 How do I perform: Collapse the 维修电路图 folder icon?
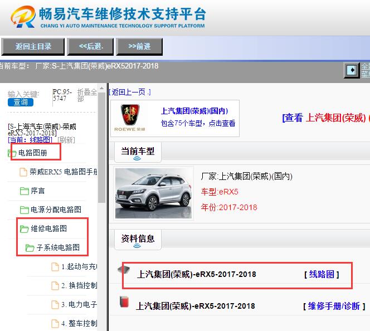point(25,228)
